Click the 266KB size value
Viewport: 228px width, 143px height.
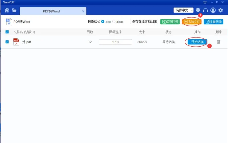coord(142,42)
